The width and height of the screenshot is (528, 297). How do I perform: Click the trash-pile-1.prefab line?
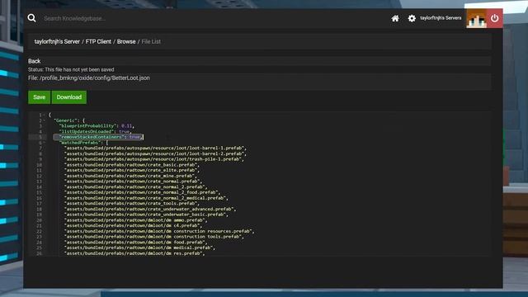[154, 159]
